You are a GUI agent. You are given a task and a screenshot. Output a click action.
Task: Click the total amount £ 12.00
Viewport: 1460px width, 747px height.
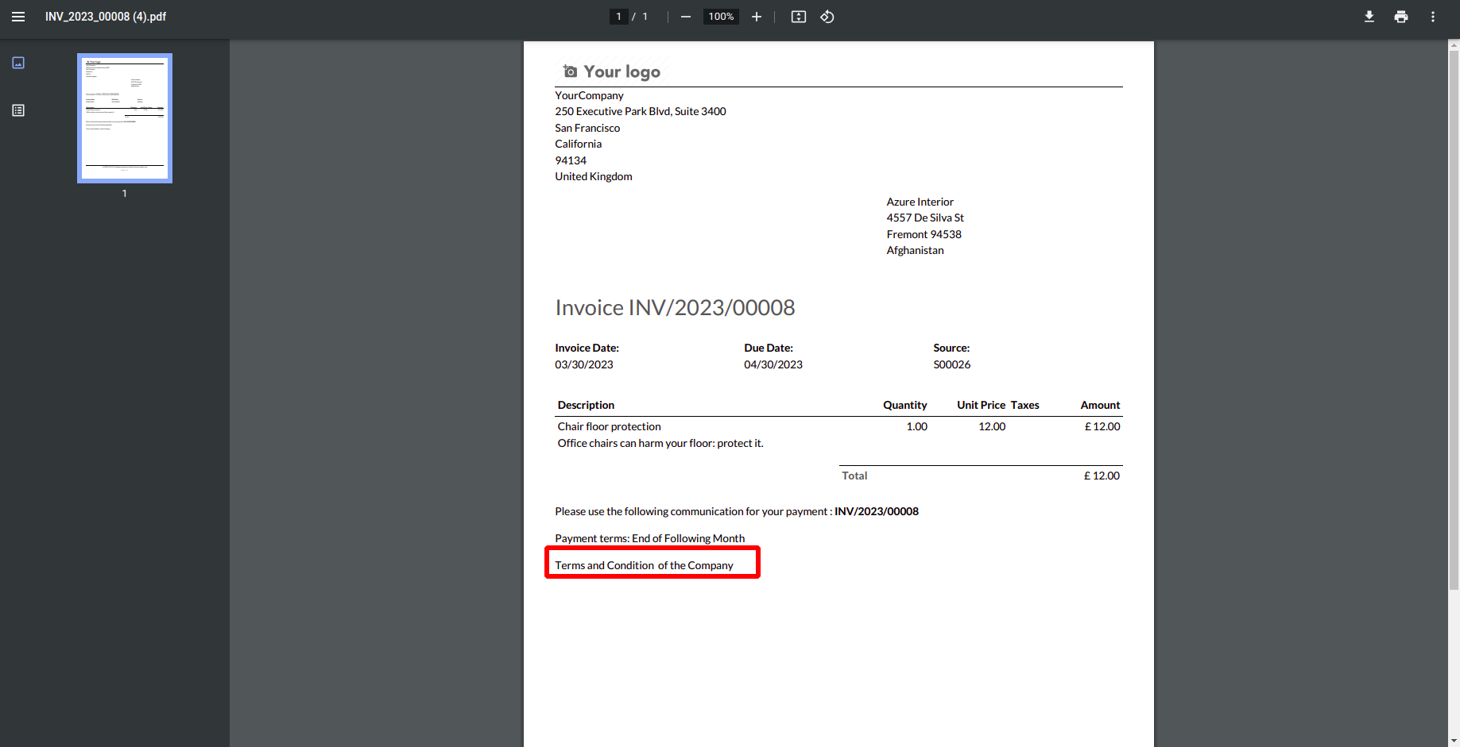(1102, 476)
